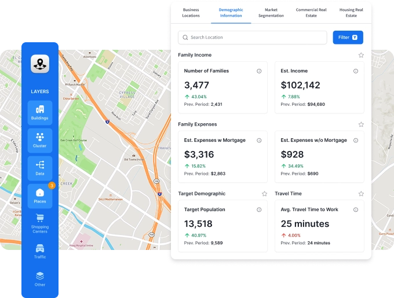The image size is (394, 298).
Task: Select the Buildings layer icon
Action: click(x=40, y=112)
